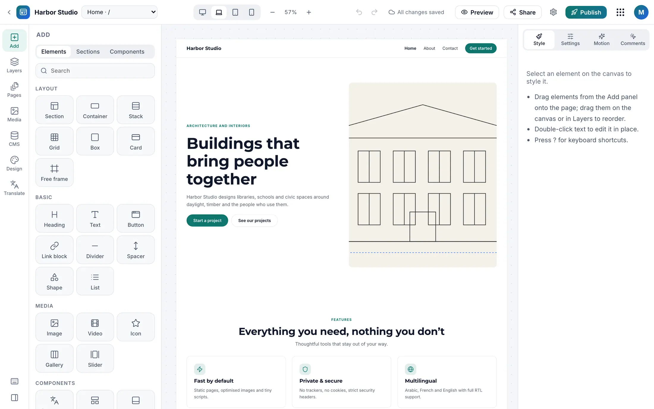Image resolution: width=654 pixels, height=409 pixels.
Task: Add a Divider element
Action: 95,250
